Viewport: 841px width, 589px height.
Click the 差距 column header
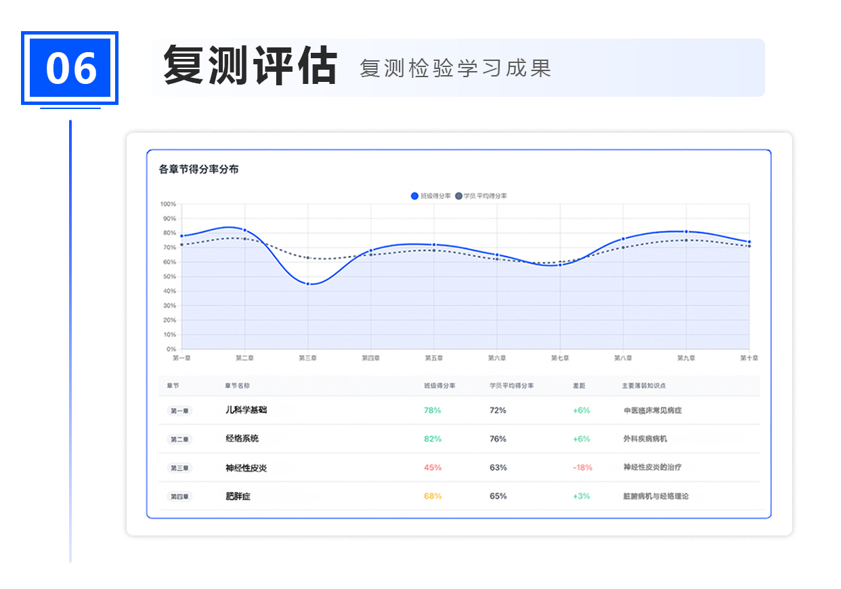(x=579, y=386)
